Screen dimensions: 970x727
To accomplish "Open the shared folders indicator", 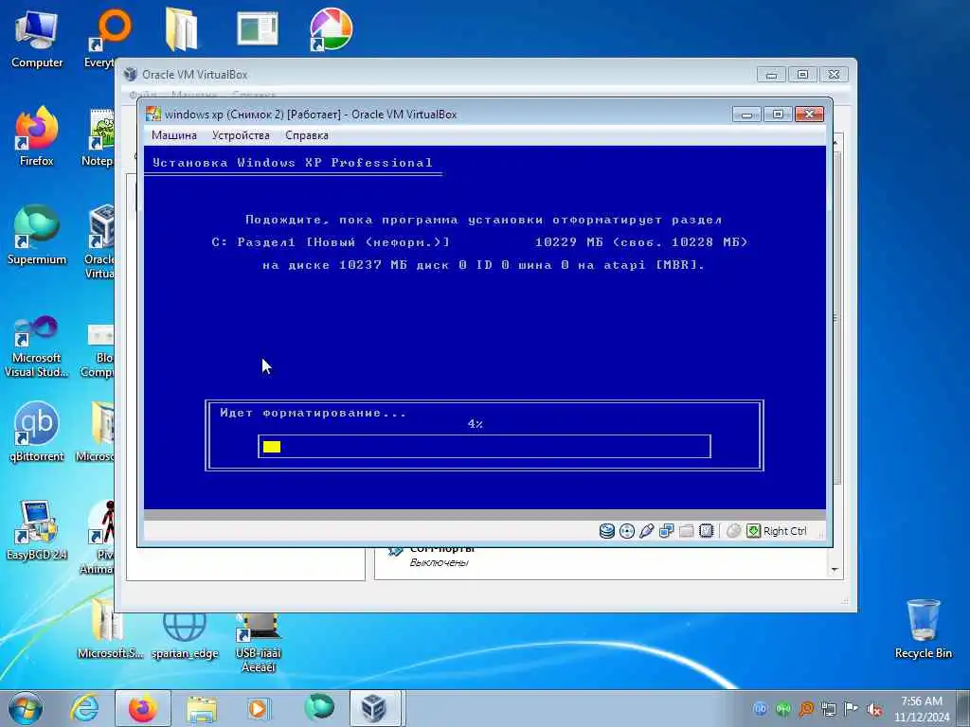I will 686,531.
